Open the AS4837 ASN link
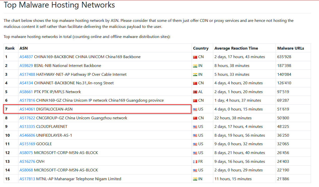Screen dimensions: 319x187 pos(26,57)
